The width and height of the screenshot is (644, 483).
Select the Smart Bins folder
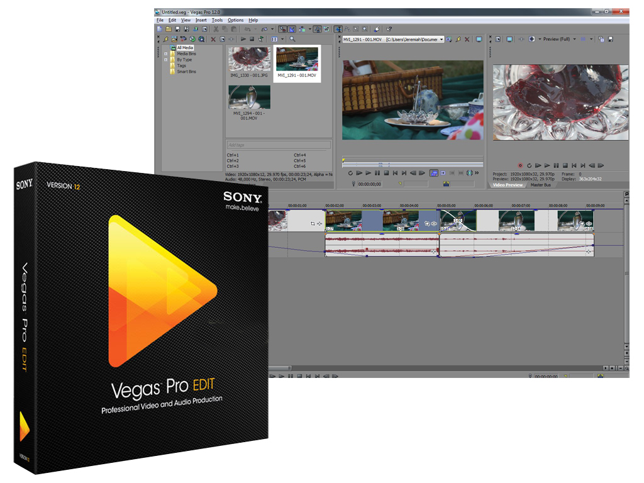pos(186,72)
